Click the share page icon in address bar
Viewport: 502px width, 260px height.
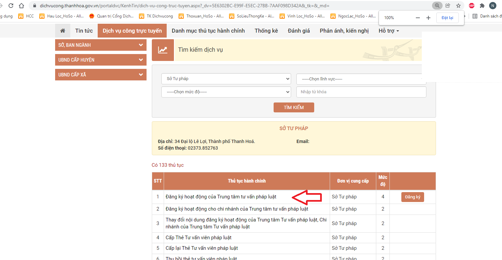448,6
